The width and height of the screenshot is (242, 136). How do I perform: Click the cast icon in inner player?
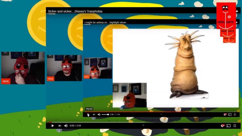point(230,114)
